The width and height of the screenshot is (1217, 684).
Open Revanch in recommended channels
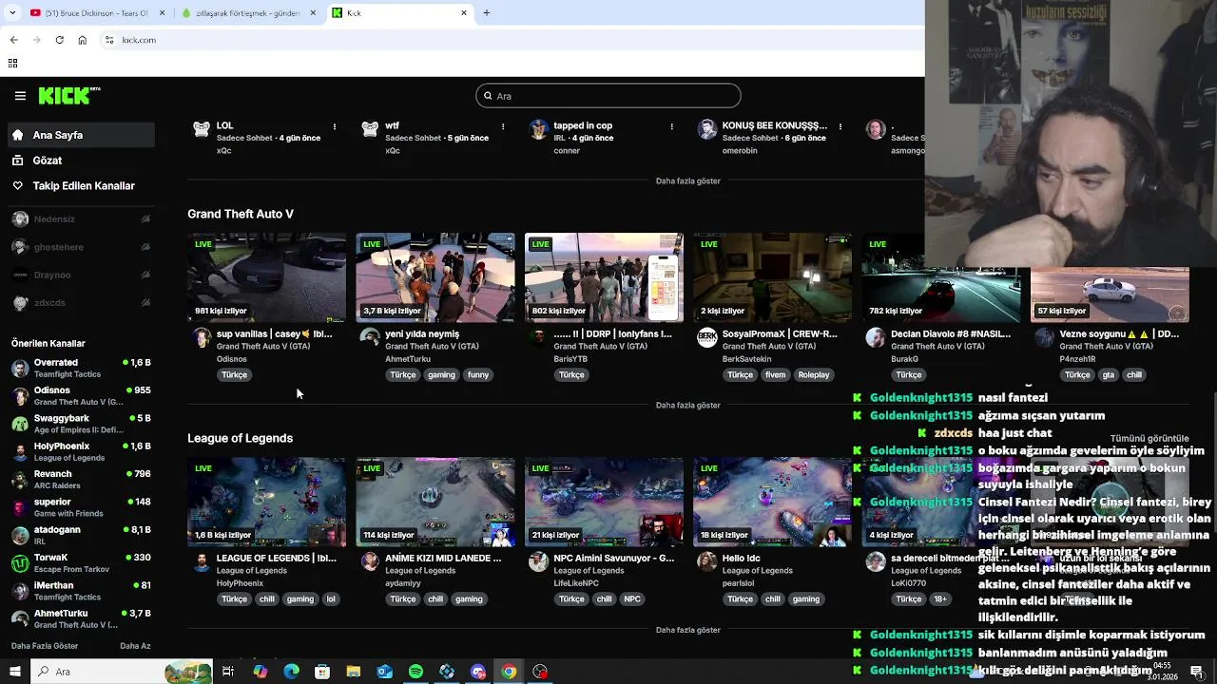(x=81, y=480)
